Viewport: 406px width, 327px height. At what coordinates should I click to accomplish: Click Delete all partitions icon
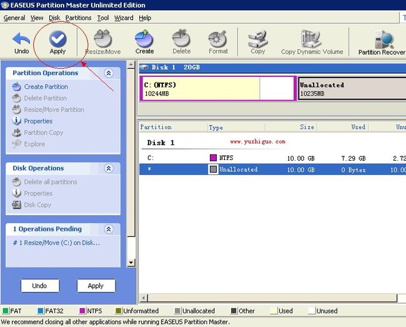click(16, 182)
